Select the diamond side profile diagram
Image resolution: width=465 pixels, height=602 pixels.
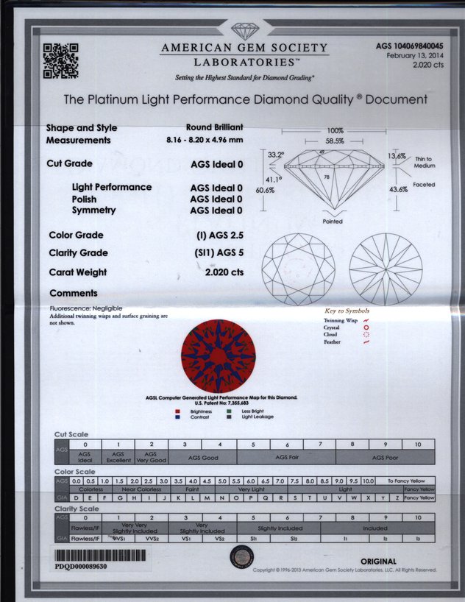click(323, 183)
